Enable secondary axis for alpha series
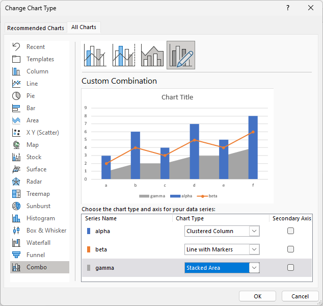This screenshot has width=323, height=306. click(290, 231)
